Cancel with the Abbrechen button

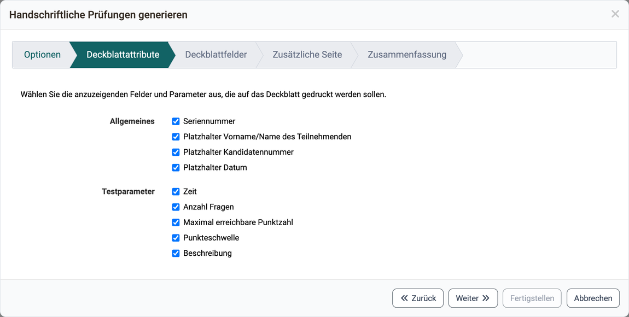click(x=593, y=298)
